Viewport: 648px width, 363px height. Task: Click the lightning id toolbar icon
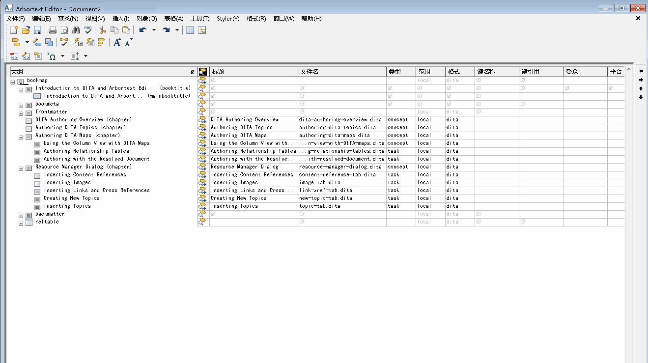[79, 42]
